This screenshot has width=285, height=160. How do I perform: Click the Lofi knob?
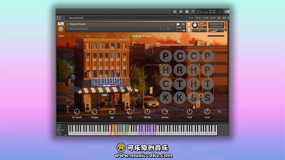(130, 112)
